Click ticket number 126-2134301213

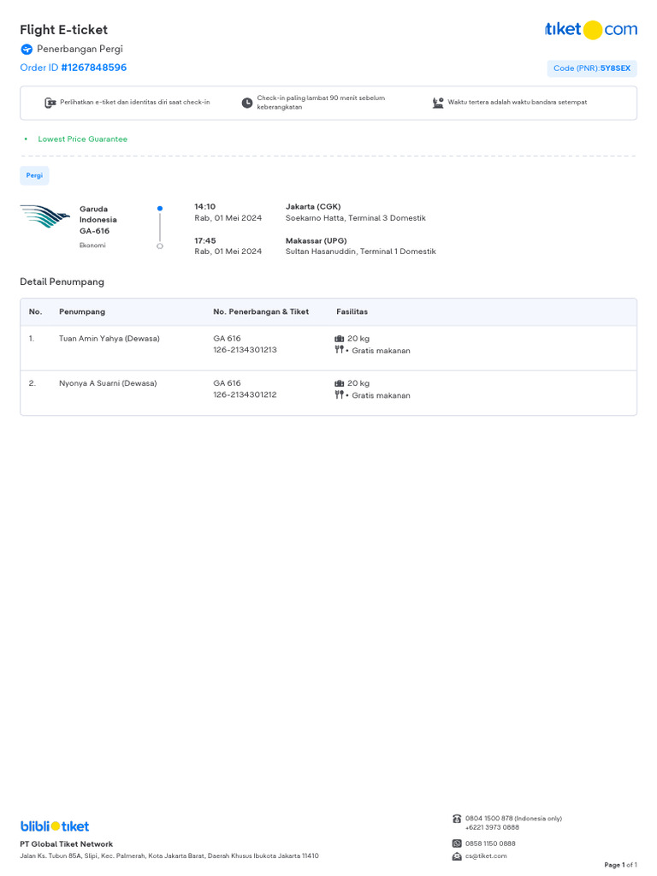[245, 350]
